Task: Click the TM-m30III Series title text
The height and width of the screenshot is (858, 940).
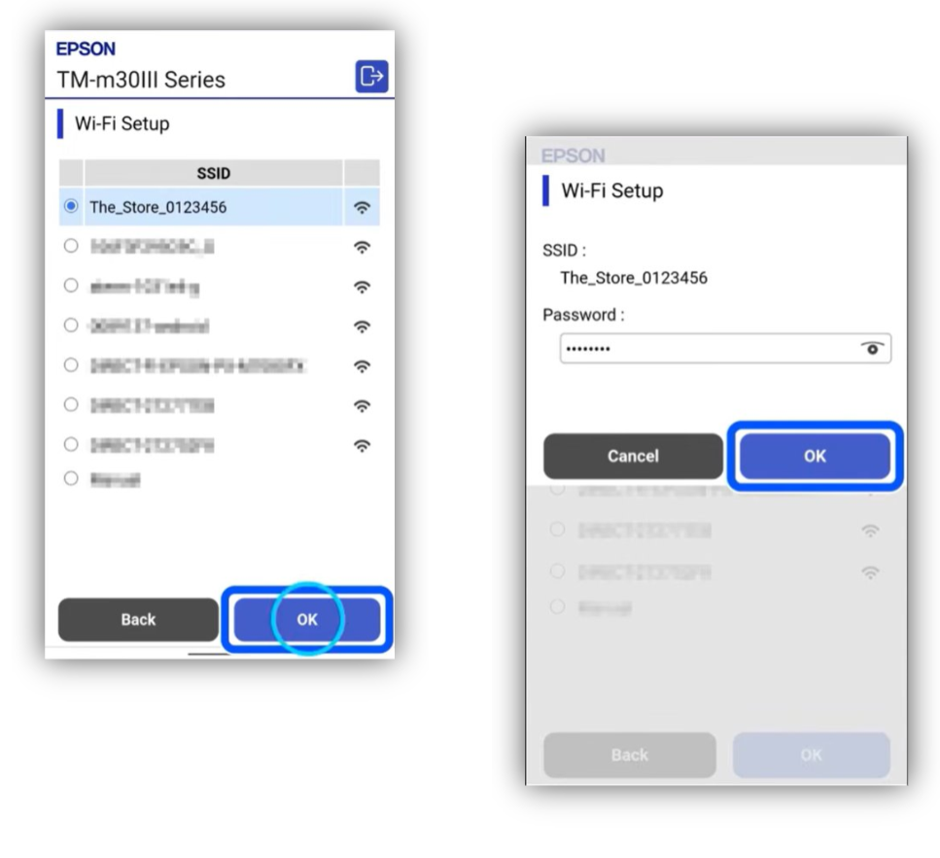Action: click(x=141, y=80)
